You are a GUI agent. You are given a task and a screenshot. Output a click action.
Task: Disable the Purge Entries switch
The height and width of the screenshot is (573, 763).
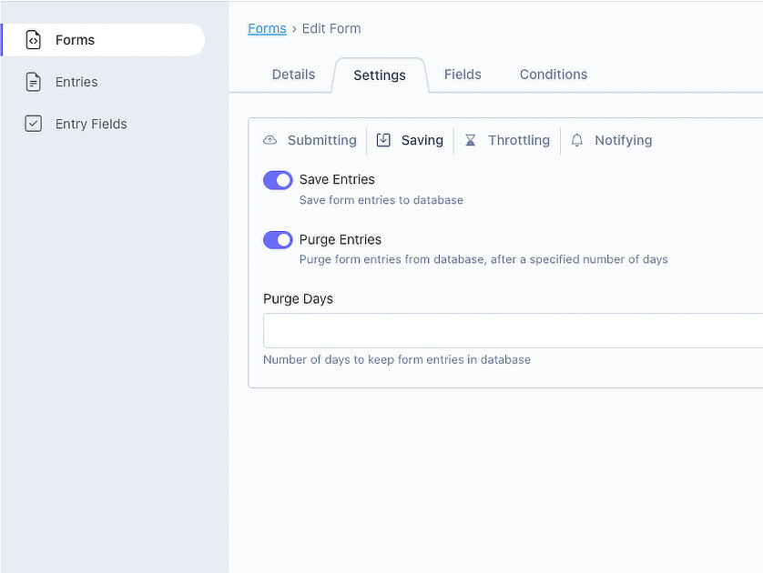278,239
